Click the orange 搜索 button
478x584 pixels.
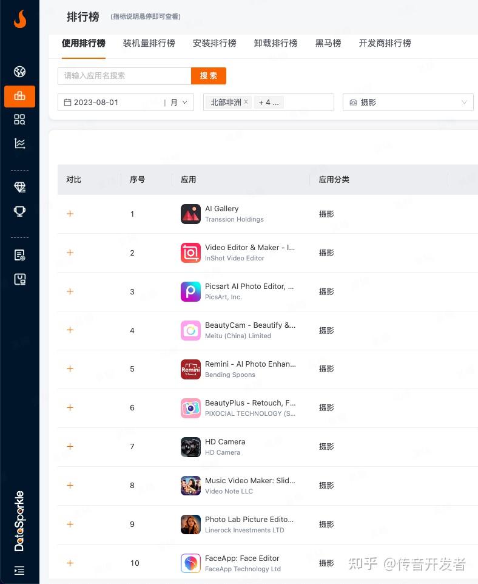click(x=209, y=76)
